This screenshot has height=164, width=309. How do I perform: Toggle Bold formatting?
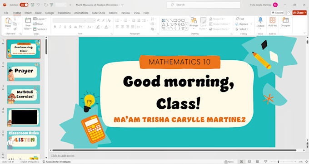click(x=55, y=27)
